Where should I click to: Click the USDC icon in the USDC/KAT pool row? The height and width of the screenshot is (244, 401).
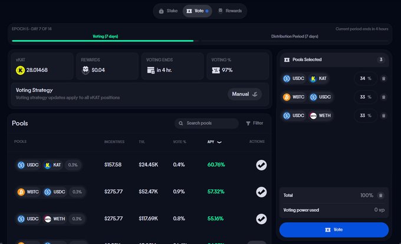click(21, 165)
